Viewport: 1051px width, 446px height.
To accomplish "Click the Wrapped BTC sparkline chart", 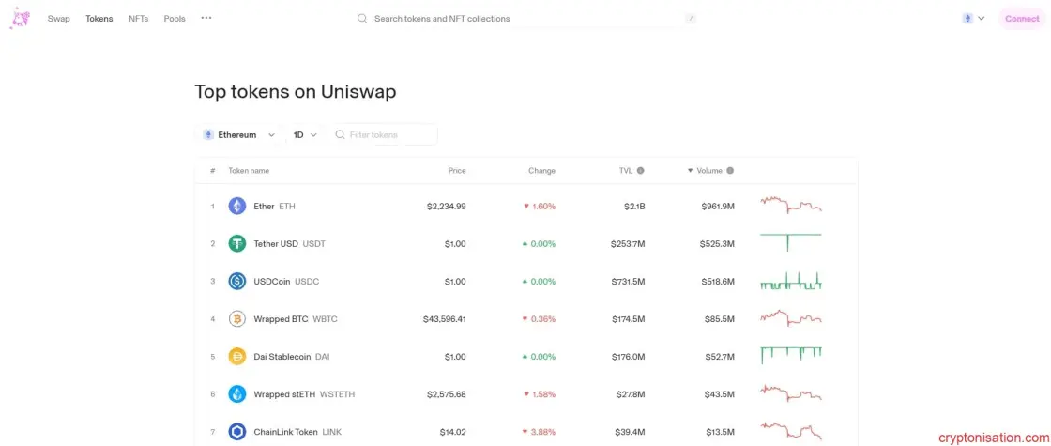I will [791, 318].
